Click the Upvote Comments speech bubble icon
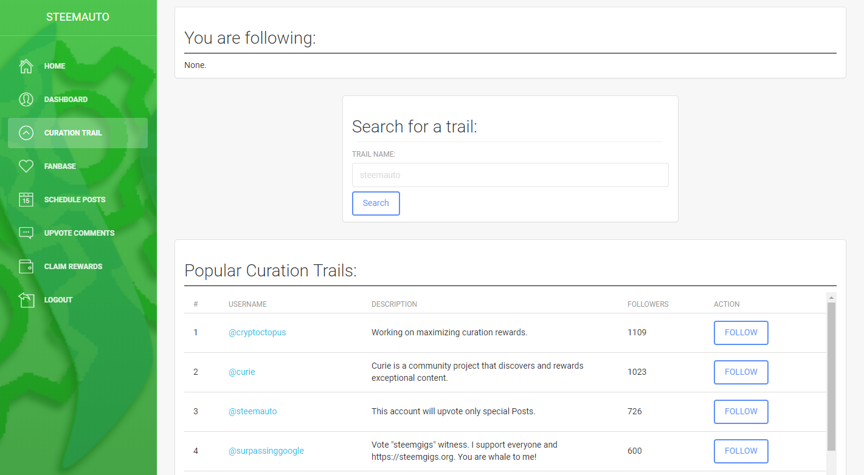 pyautogui.click(x=26, y=233)
